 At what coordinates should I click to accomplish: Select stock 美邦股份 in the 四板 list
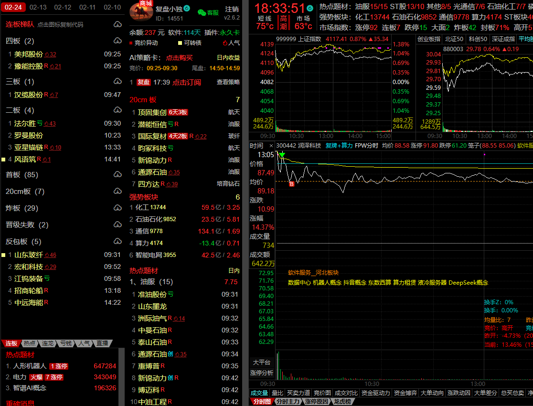point(28,54)
